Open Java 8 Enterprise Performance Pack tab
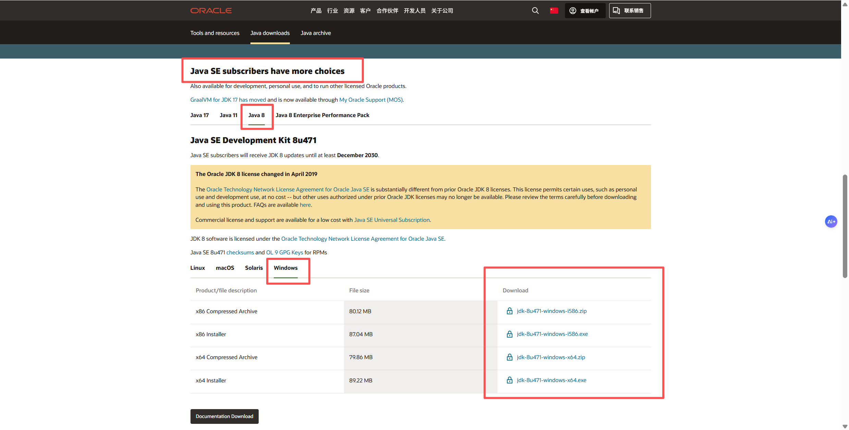 [x=322, y=115]
